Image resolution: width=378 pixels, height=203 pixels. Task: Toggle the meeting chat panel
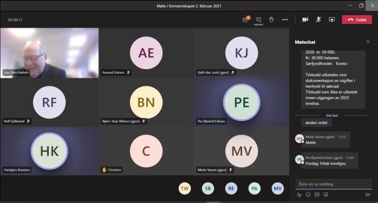(x=258, y=20)
